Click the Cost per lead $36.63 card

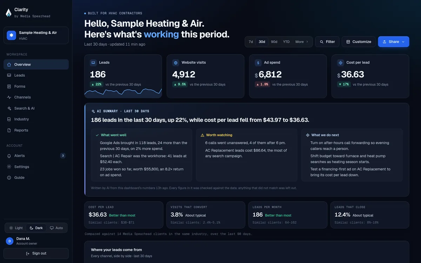click(x=370, y=76)
